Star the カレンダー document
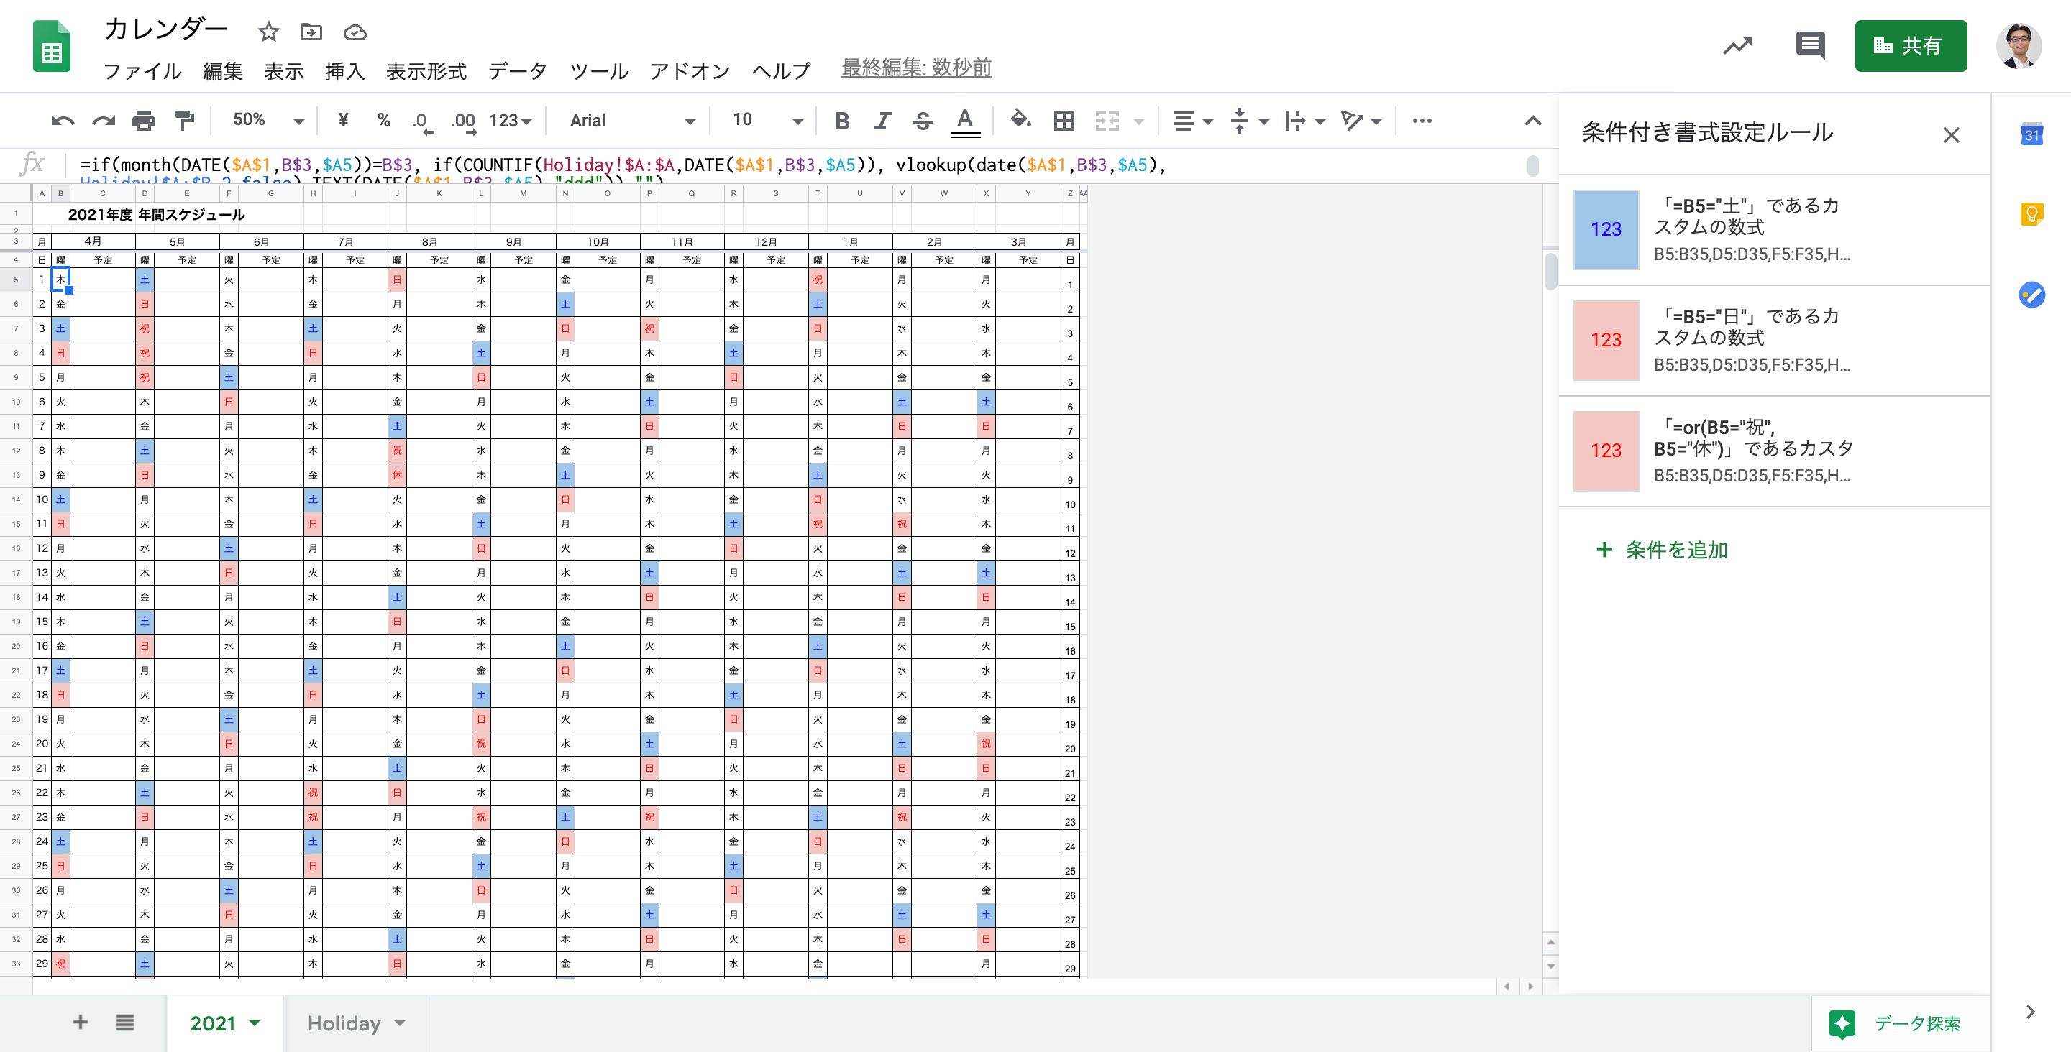 click(268, 32)
